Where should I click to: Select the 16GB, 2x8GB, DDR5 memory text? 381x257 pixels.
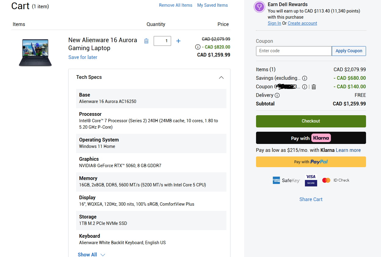pos(142,185)
